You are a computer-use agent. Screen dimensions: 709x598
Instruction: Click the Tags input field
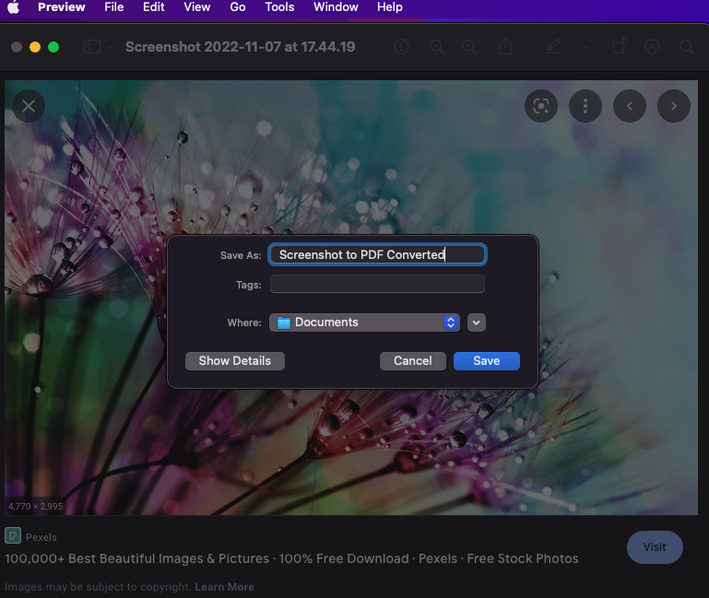[377, 285]
